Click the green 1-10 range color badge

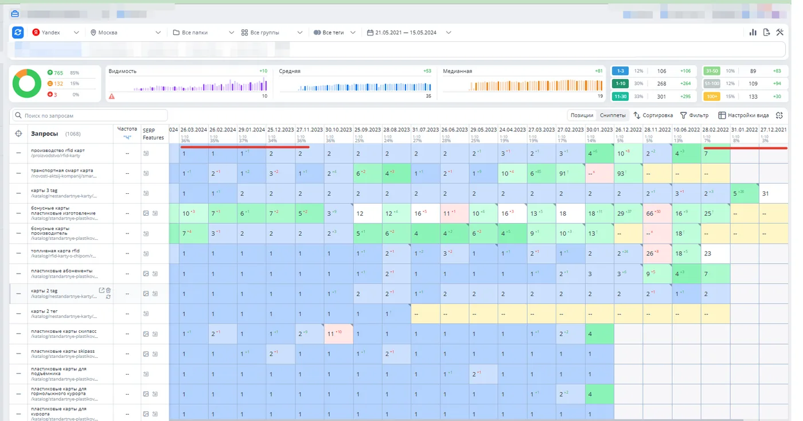point(620,84)
